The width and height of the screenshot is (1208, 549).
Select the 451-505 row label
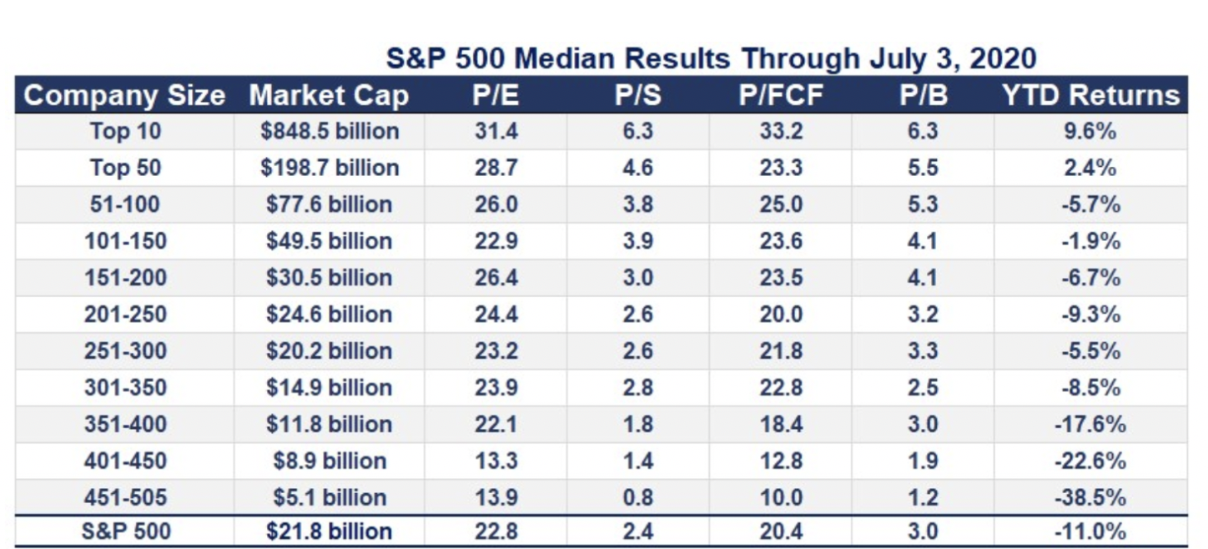tap(124, 497)
